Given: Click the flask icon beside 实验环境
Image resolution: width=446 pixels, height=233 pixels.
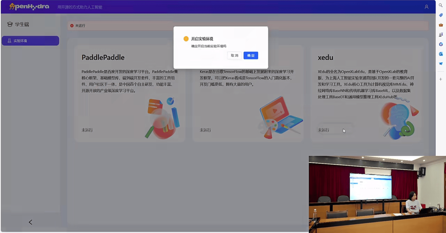Looking at the screenshot, I should 9,41.
